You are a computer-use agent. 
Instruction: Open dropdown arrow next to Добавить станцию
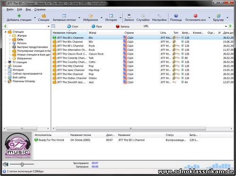point(35,17)
